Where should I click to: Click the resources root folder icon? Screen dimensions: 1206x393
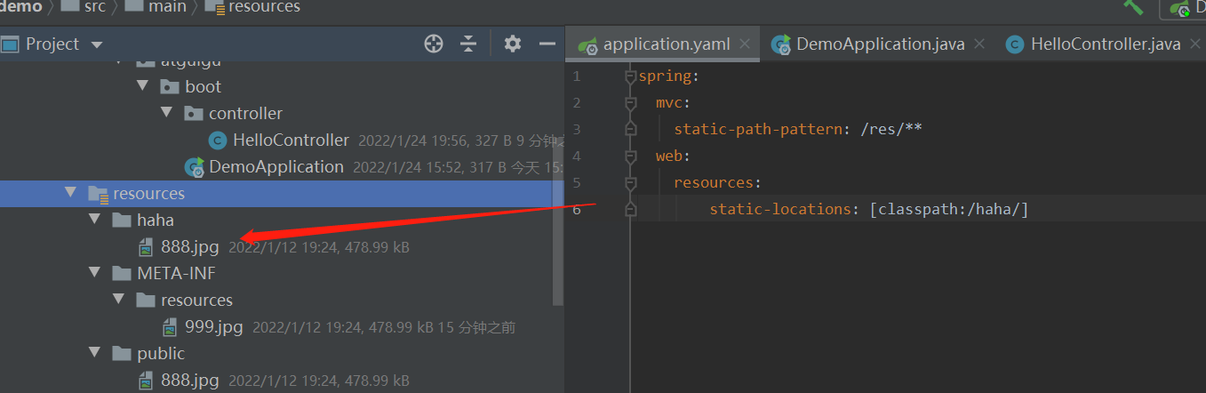[98, 193]
